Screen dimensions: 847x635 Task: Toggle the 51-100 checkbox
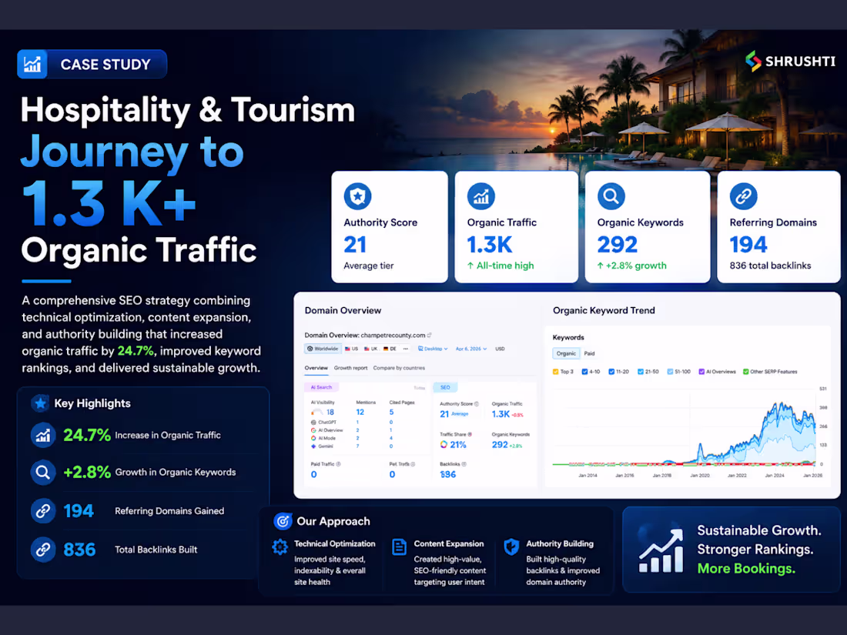(x=670, y=372)
